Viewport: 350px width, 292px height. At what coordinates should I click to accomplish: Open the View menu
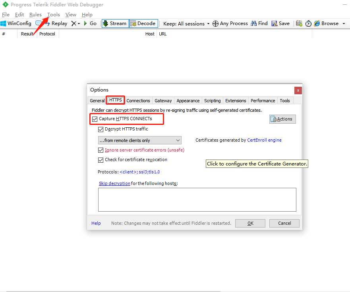tap(71, 15)
